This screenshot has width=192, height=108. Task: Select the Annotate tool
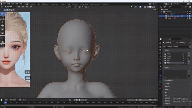click(3, 37)
